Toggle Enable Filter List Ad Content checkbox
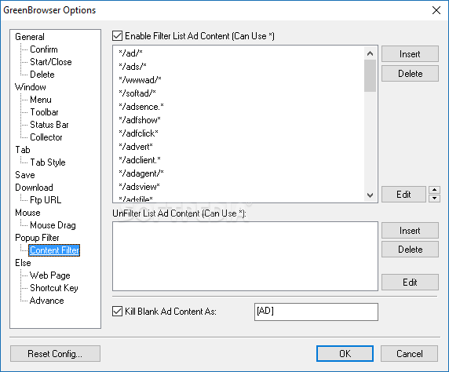The height and width of the screenshot is (372, 449). point(118,36)
